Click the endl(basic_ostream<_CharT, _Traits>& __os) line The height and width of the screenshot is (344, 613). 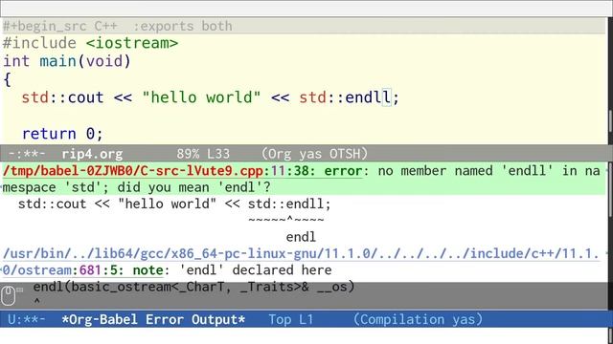coord(193,287)
